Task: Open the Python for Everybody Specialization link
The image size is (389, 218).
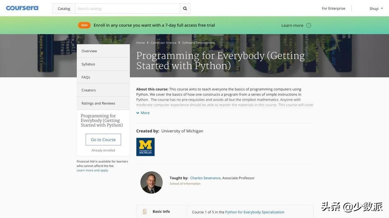Action: click(x=255, y=212)
